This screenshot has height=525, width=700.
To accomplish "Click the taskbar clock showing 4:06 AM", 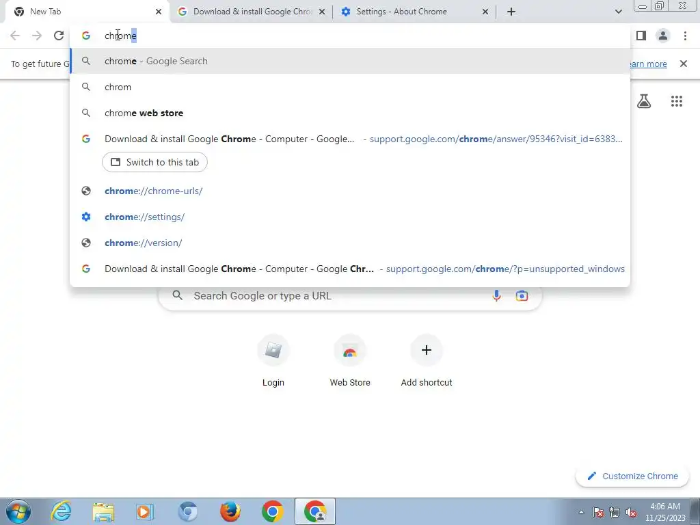I will [x=665, y=512].
